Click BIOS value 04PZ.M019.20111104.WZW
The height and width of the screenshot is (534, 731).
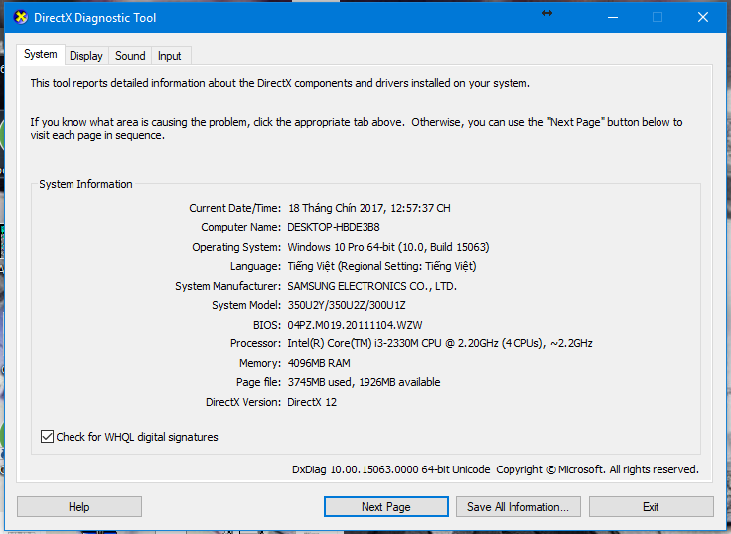pyautogui.click(x=355, y=325)
